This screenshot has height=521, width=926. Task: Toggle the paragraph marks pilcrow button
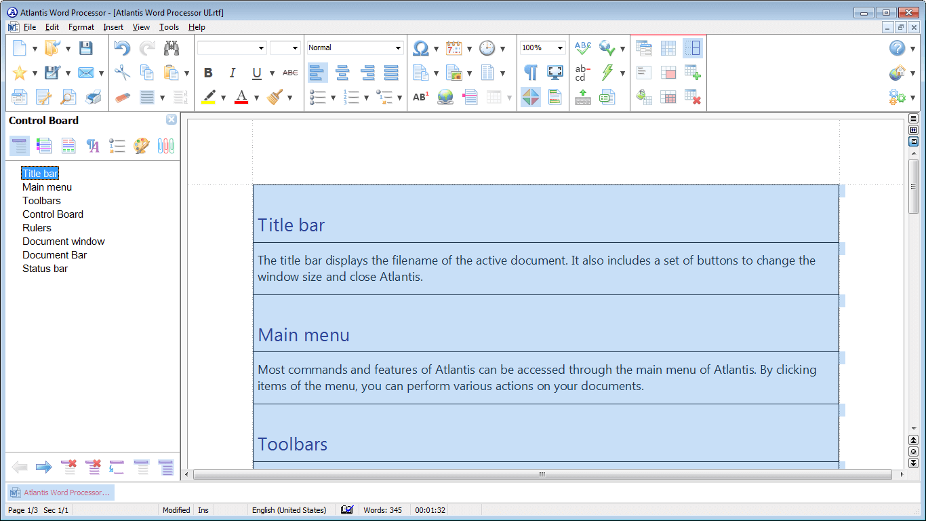click(531, 73)
